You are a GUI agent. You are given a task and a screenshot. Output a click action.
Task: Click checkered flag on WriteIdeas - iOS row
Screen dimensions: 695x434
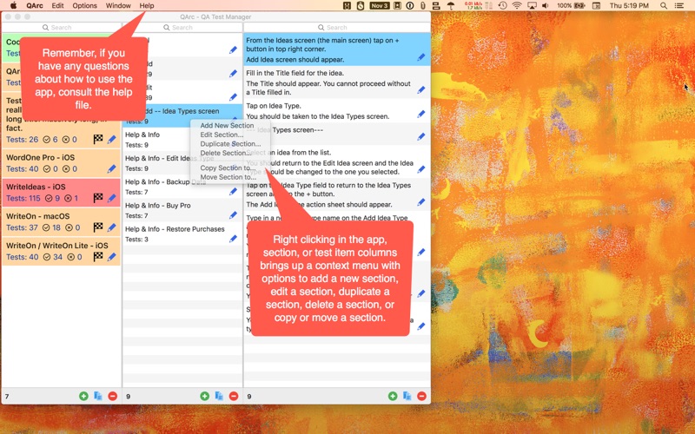point(98,198)
